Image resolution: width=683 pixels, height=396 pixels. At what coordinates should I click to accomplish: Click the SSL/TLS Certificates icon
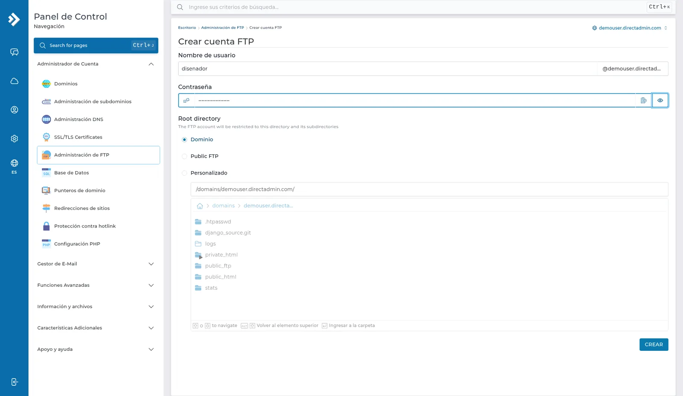point(46,137)
